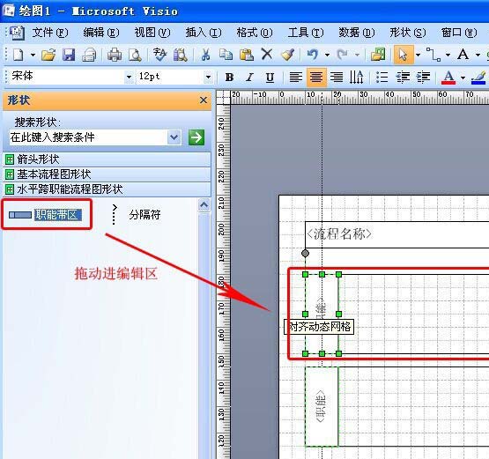The width and height of the screenshot is (489, 459).
Task: Delete selection with X icon
Action: (x=267, y=55)
